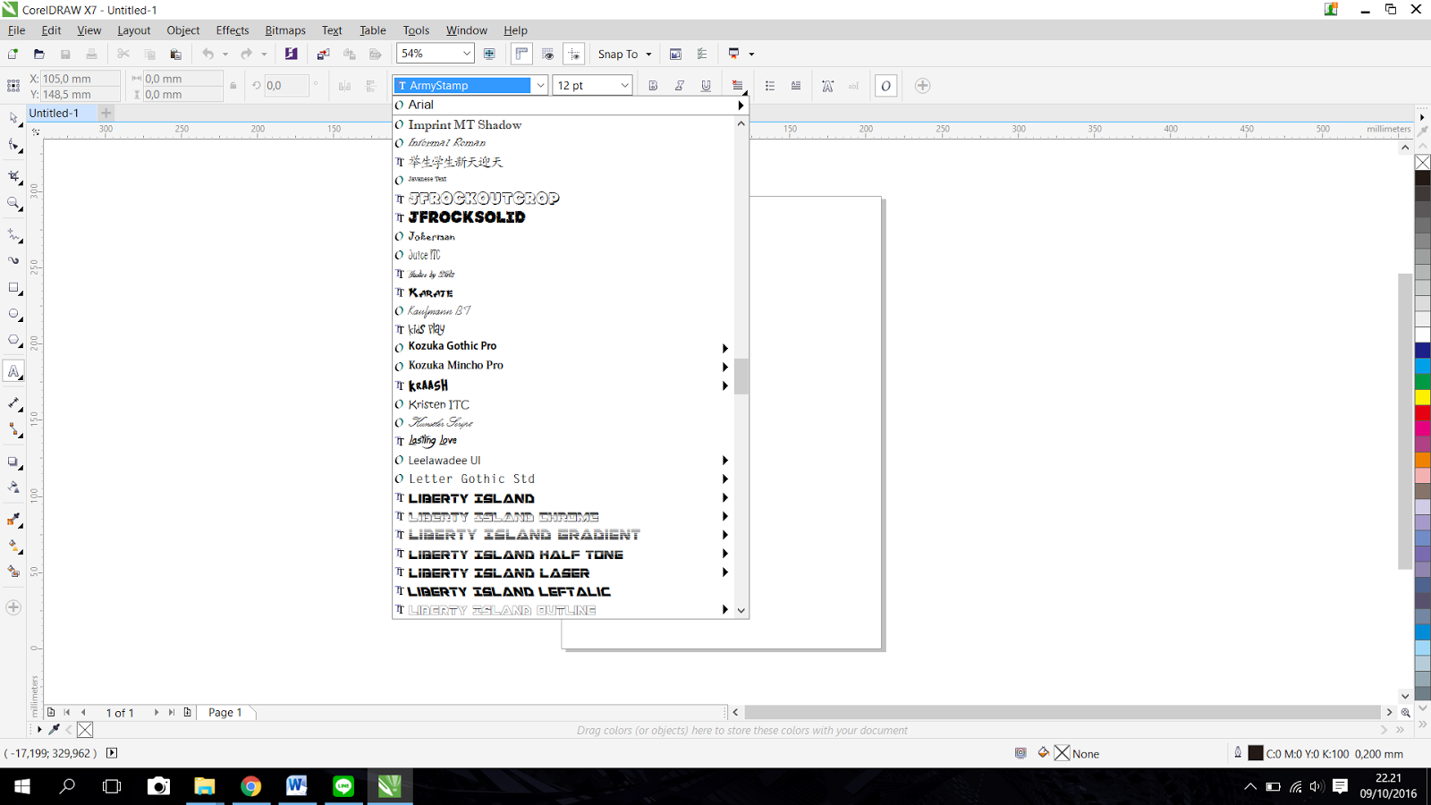This screenshot has width=1431, height=805.
Task: Select the Transparency tool
Action: (13, 487)
